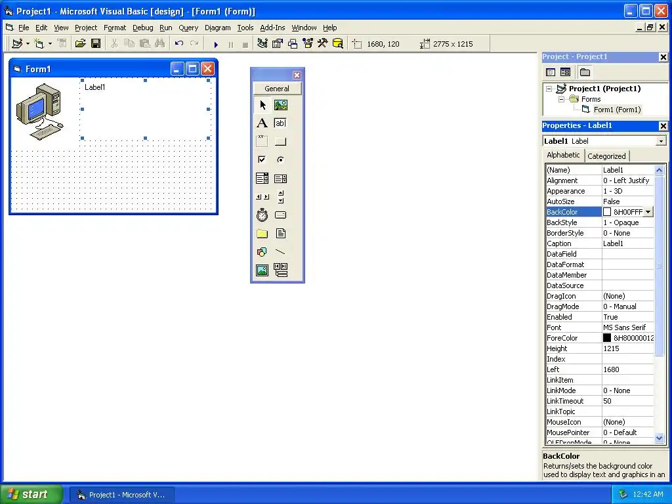
Task: Select the ListBox tool in toolbox
Action: [x=281, y=178]
